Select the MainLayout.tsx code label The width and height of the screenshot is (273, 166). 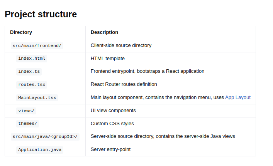point(37,97)
